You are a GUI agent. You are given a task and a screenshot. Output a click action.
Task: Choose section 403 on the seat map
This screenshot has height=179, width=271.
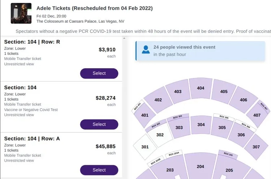[x=178, y=92]
